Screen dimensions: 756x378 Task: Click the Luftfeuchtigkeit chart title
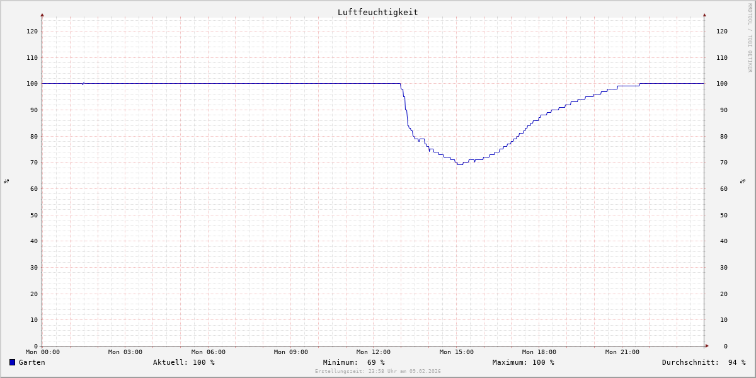[377, 12]
